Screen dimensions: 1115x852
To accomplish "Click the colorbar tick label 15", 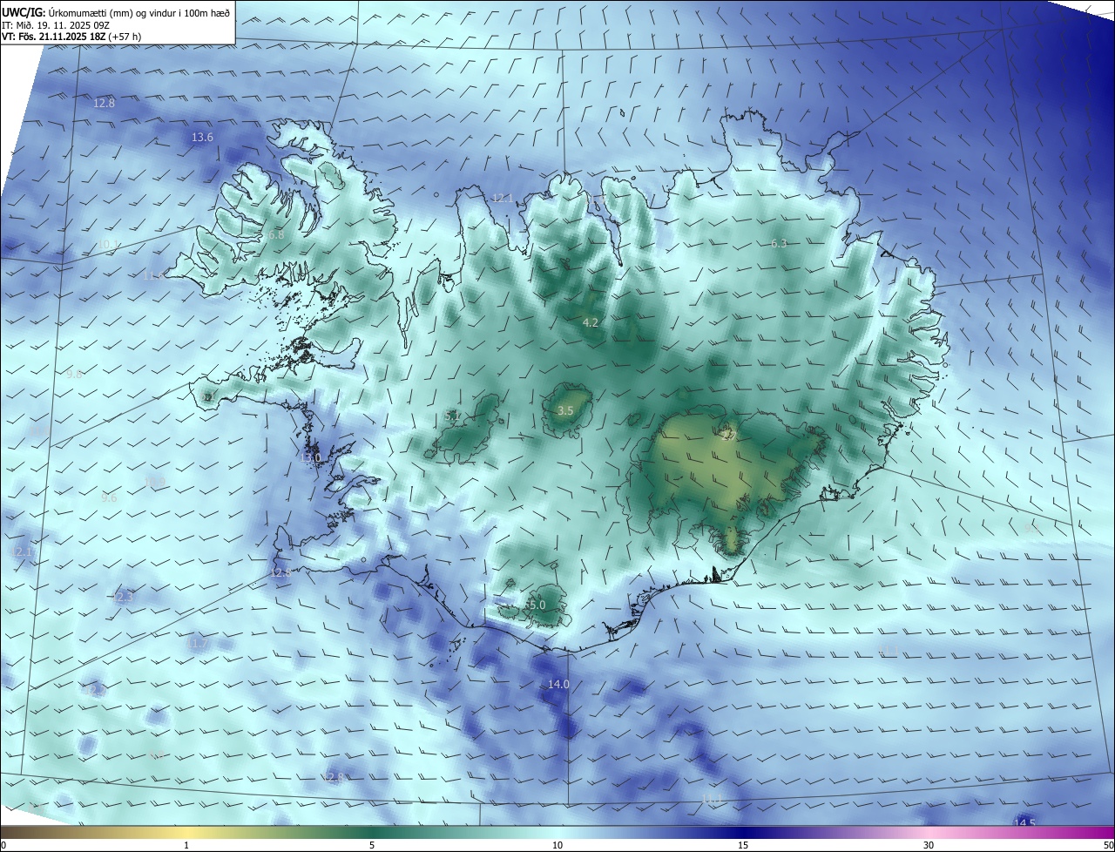I will tap(743, 845).
